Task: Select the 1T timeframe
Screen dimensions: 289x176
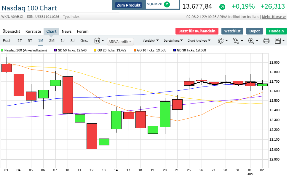Action: (20, 40)
